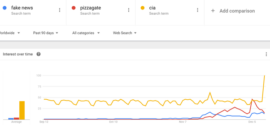The image size is (270, 134).
Task: Click the red pizzagate color dot
Action: point(73,8)
